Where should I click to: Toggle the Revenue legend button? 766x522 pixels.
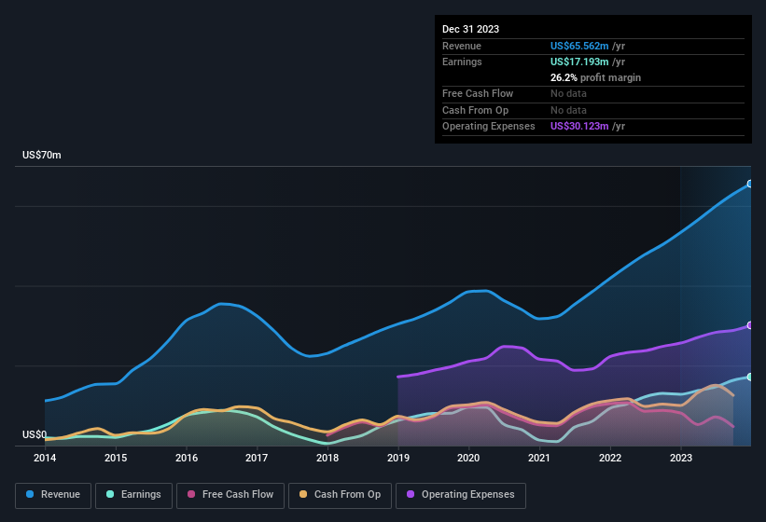click(53, 495)
